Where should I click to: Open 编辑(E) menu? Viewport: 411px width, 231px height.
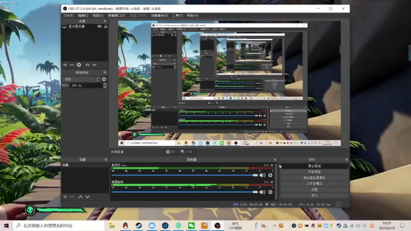(x=83, y=16)
